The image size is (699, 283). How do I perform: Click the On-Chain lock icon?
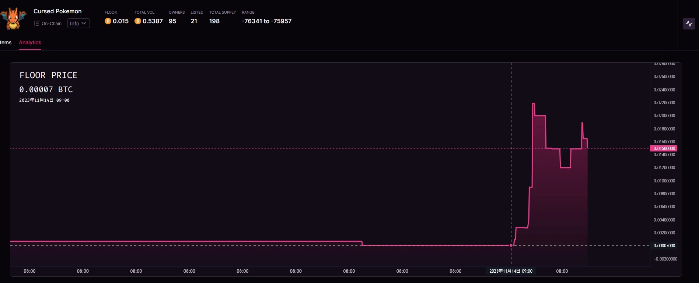click(x=36, y=24)
